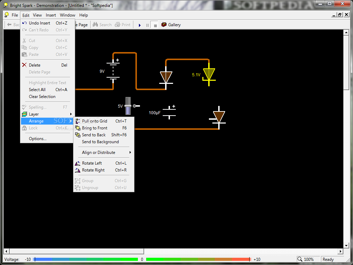Close the Edit menu

pos(26,15)
